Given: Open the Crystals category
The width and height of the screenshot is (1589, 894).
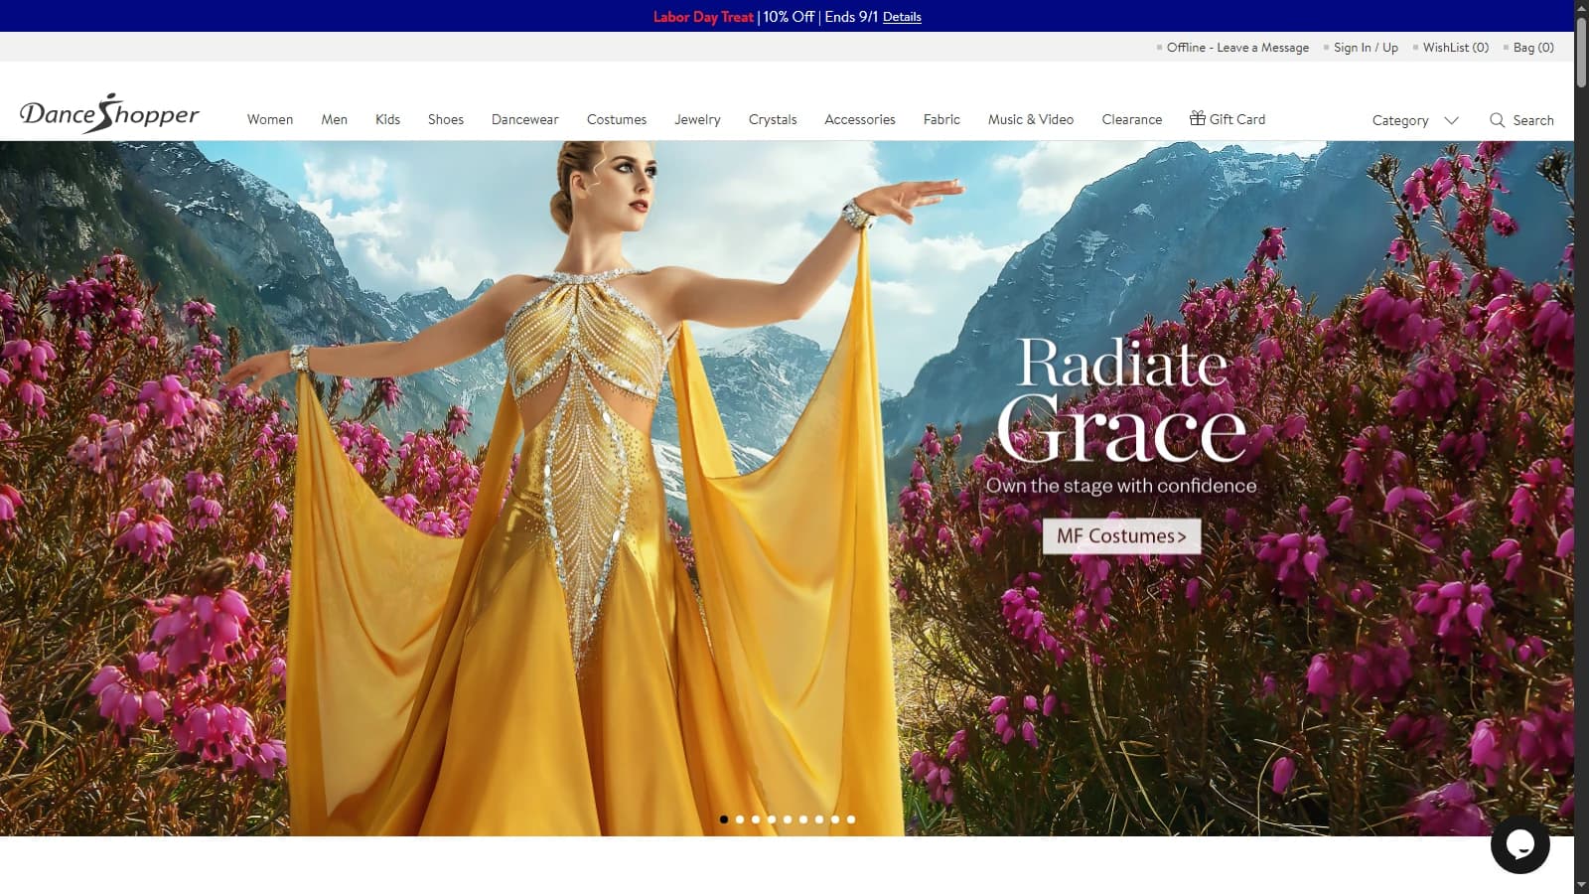Looking at the screenshot, I should pos(773,119).
